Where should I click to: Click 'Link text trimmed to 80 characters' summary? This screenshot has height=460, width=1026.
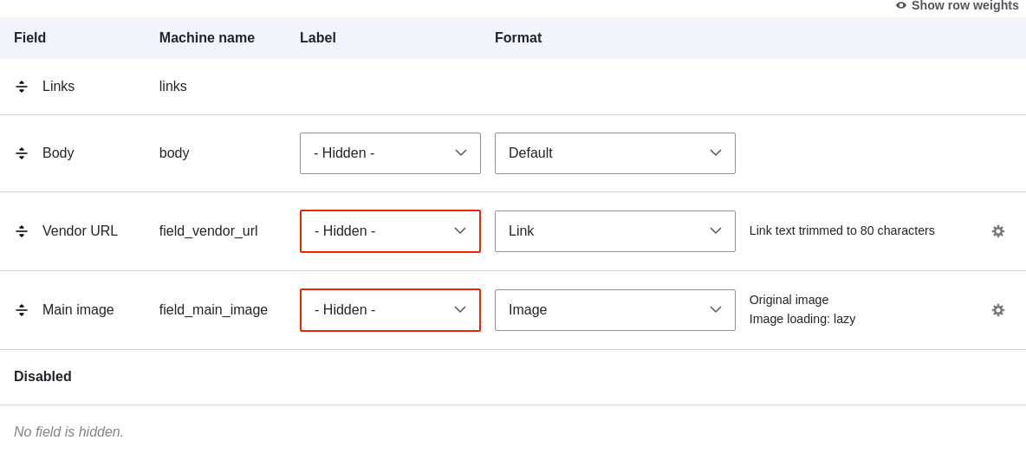(842, 231)
